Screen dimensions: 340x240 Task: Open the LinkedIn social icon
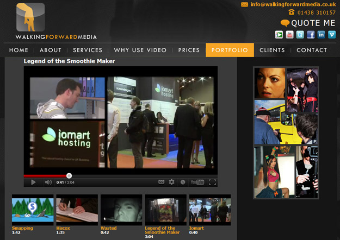(x=321, y=35)
